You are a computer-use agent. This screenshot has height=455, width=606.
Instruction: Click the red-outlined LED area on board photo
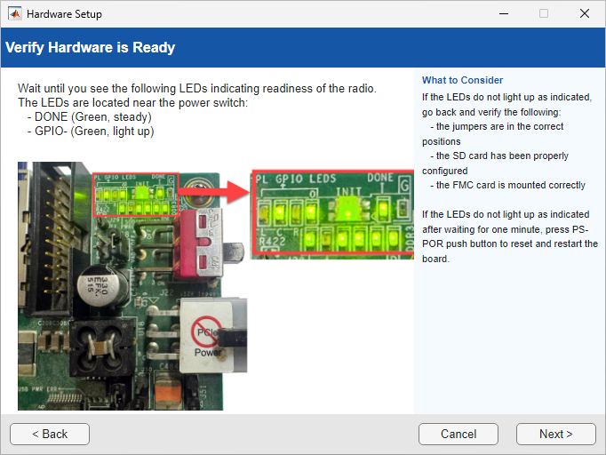(136, 196)
